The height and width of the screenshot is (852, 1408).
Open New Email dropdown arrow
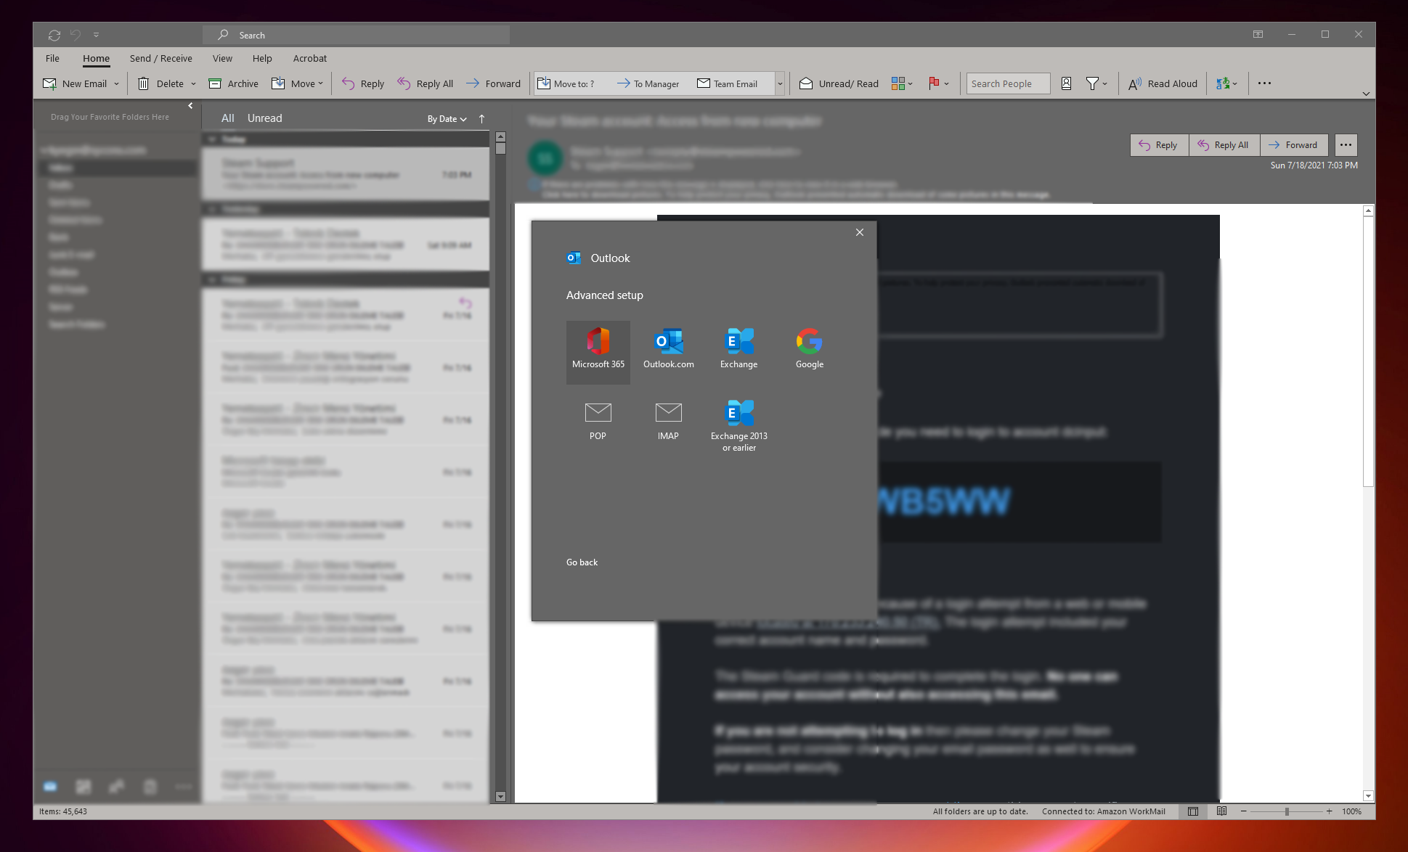click(x=116, y=83)
